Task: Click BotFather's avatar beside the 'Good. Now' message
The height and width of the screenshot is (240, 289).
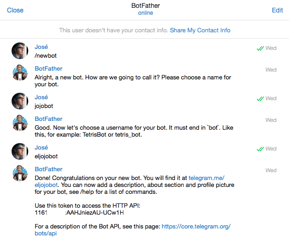Action: point(20,123)
